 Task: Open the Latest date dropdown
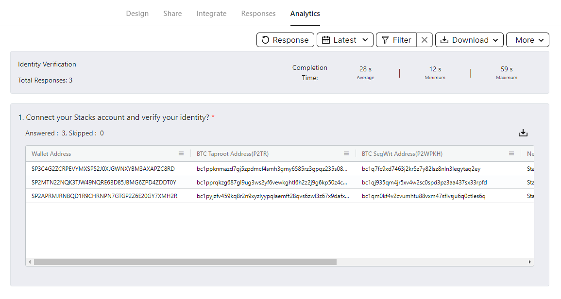pyautogui.click(x=345, y=40)
